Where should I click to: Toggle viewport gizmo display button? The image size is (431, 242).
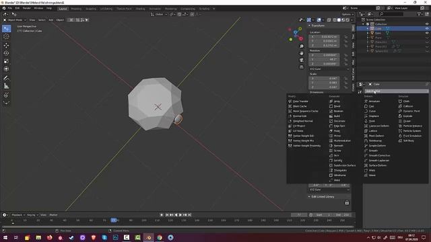[x=309, y=20]
